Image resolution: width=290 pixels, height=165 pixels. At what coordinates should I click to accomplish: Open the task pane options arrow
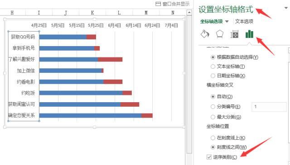click(x=286, y=8)
